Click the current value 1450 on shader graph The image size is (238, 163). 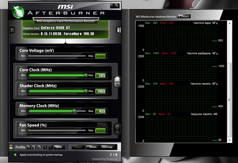tap(221, 66)
